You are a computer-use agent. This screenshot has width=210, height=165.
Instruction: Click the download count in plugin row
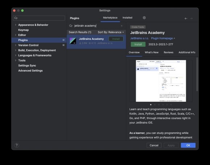(x=83, y=43)
